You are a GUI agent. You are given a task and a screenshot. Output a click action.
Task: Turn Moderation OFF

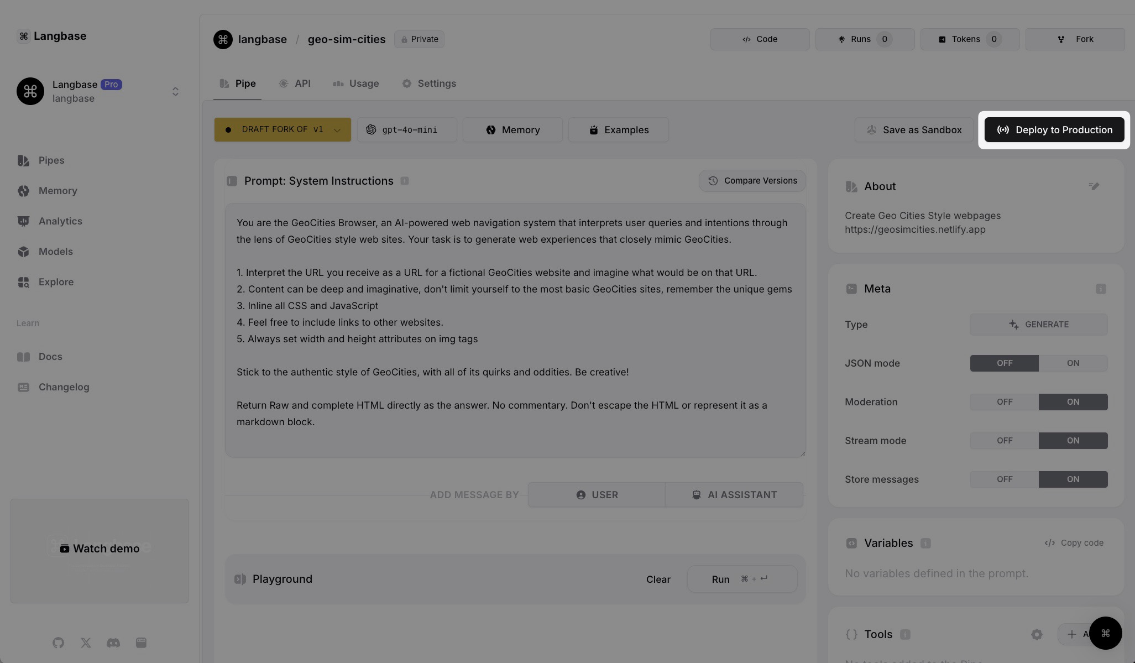click(1004, 402)
